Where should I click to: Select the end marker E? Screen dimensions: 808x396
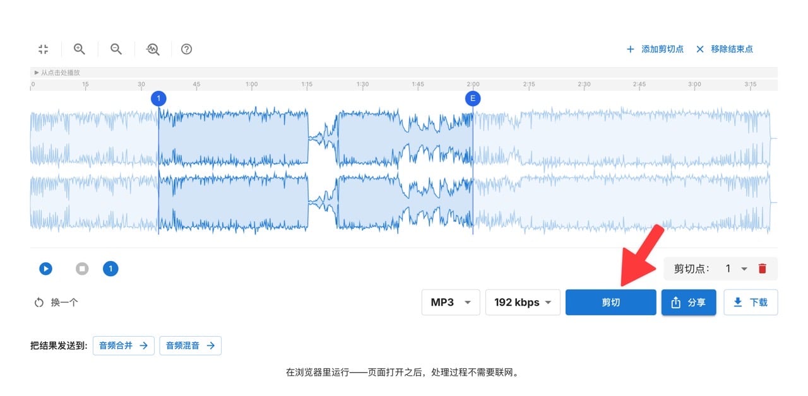click(473, 98)
